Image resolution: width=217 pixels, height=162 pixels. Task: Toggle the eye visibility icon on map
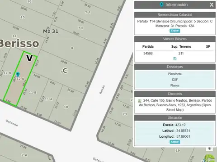click(x=209, y=148)
